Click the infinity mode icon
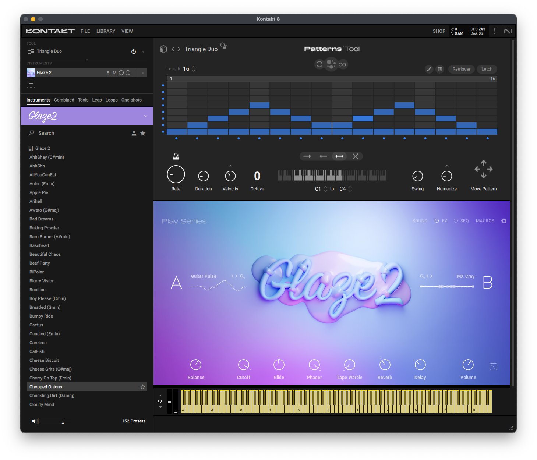Viewport: 537px width, 460px height. pyautogui.click(x=342, y=64)
